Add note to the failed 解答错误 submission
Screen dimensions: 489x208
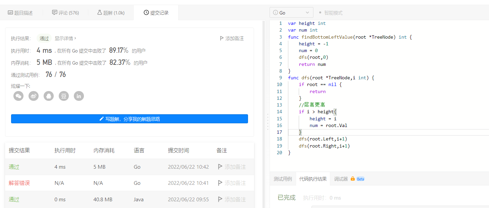click(232, 183)
